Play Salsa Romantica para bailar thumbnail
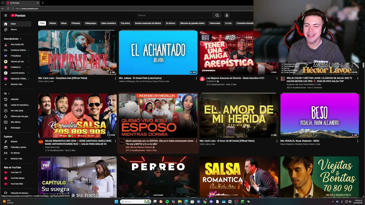Screen dimensions: 365x205 click(239, 177)
